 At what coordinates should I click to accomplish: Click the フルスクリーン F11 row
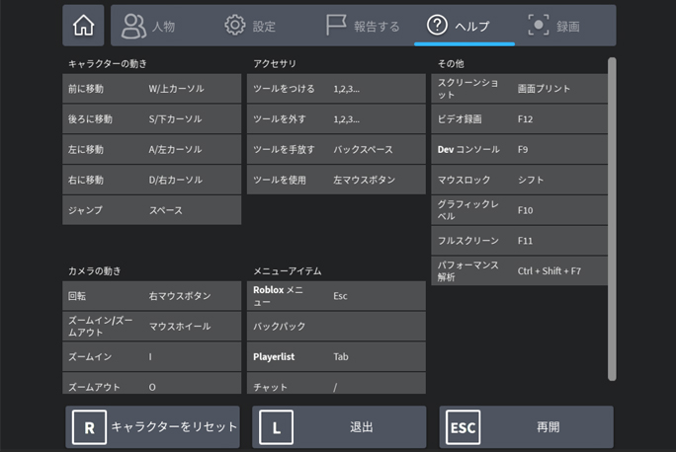click(x=520, y=241)
